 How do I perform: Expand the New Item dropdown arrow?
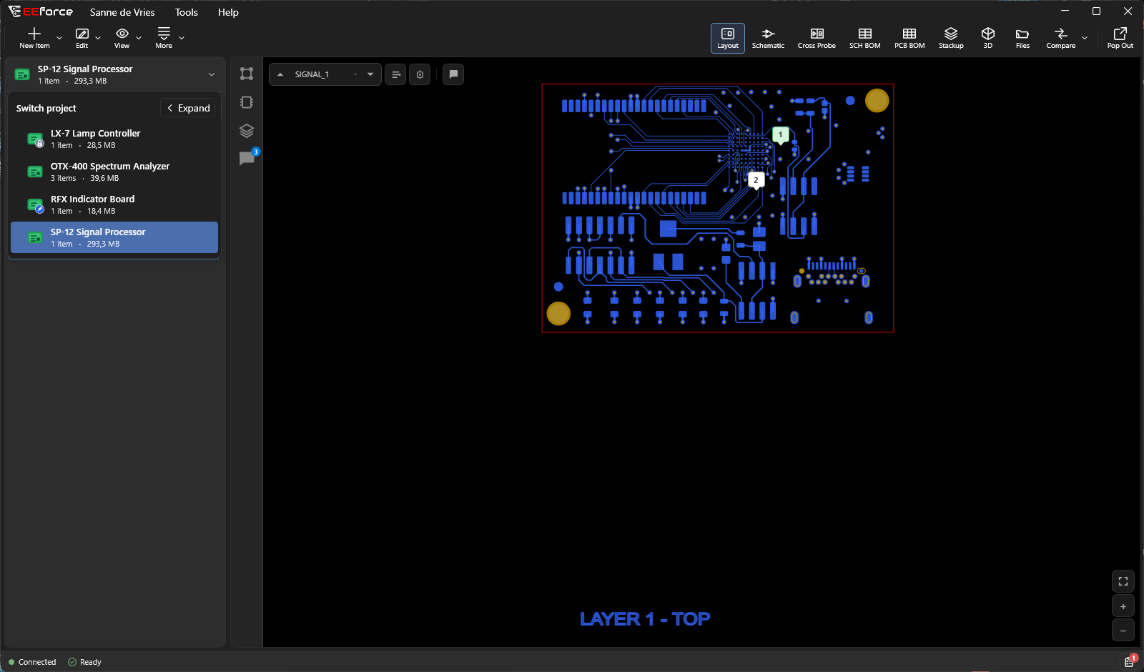click(59, 38)
